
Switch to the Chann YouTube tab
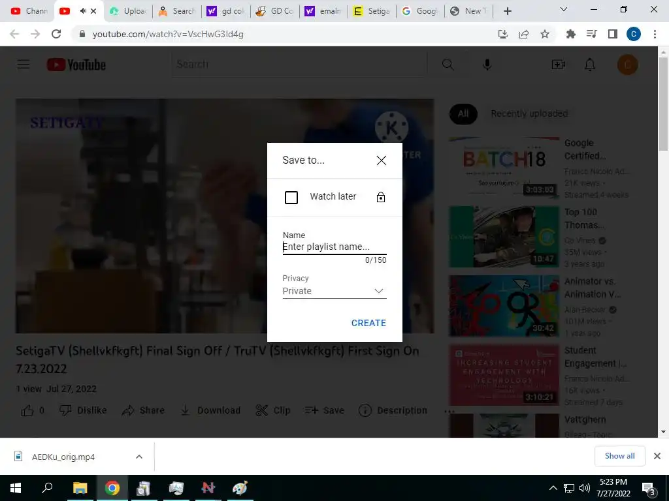[29, 11]
